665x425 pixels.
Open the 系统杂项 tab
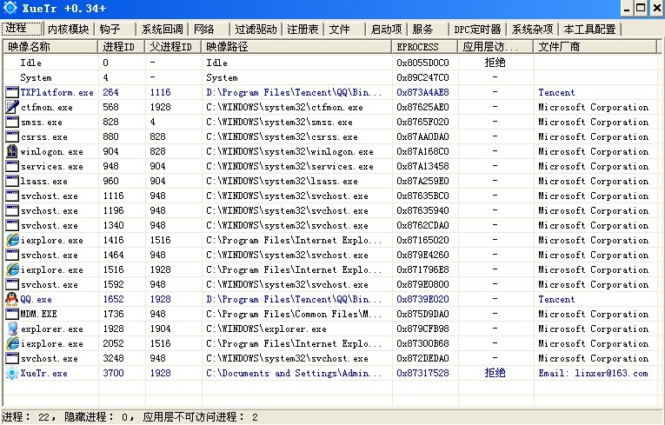(x=532, y=30)
